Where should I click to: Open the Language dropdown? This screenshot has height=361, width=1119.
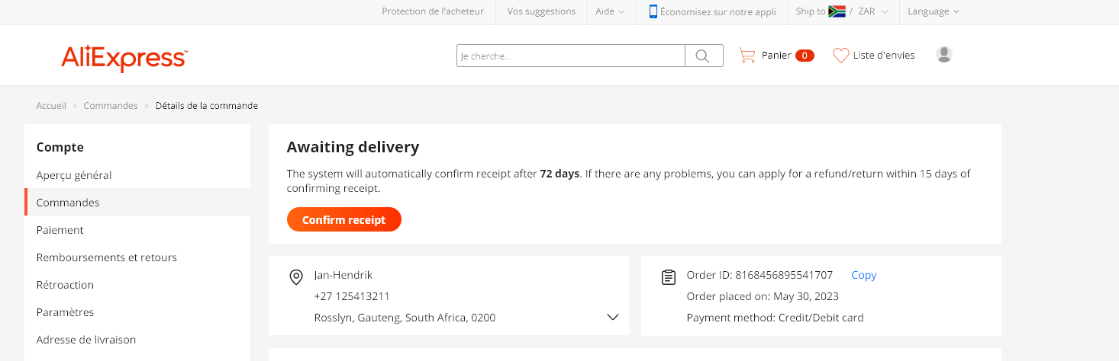[x=934, y=11]
